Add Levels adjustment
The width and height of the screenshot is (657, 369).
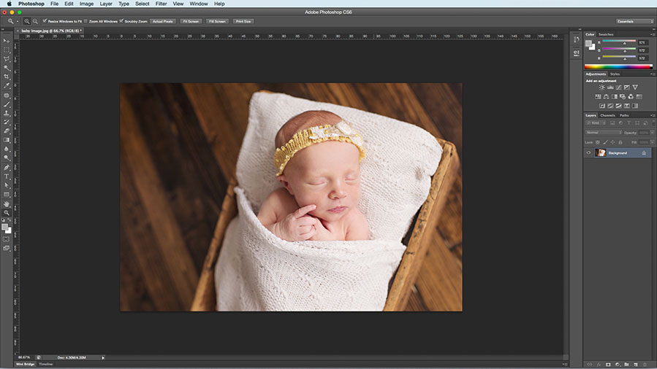click(x=610, y=88)
